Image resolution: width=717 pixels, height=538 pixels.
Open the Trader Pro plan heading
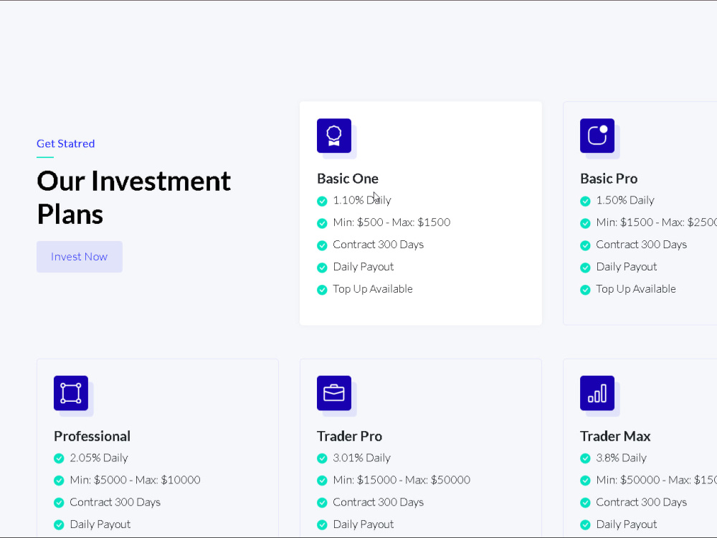coord(349,436)
